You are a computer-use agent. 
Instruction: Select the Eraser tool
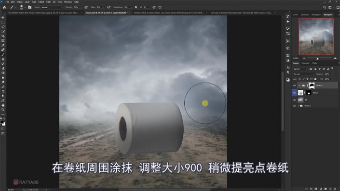3,68
